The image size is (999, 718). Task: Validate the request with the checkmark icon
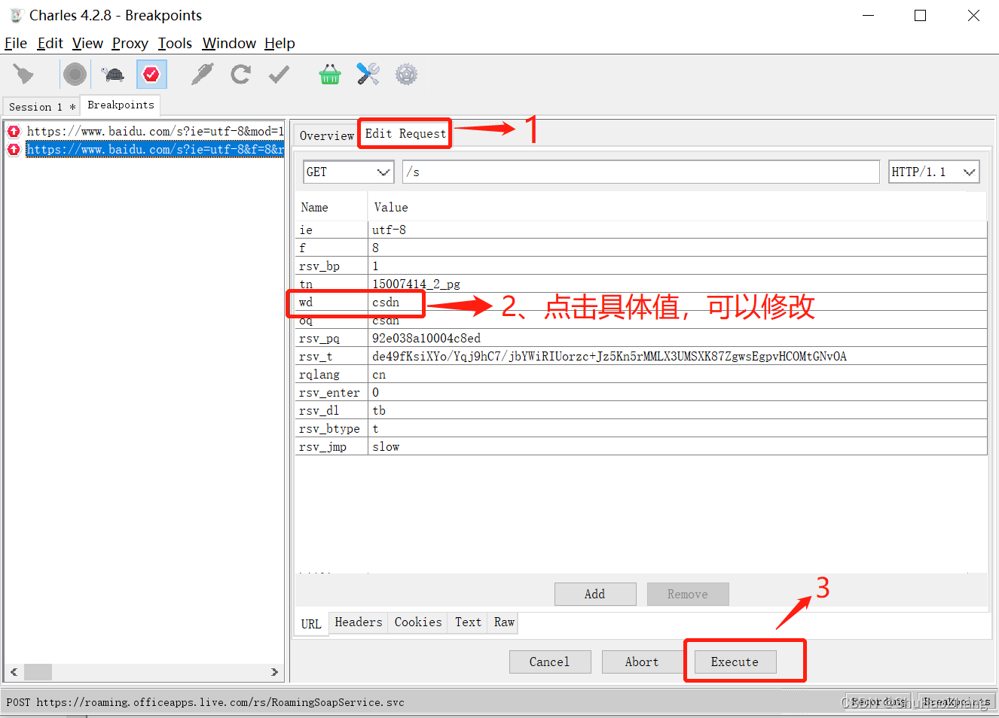(278, 74)
